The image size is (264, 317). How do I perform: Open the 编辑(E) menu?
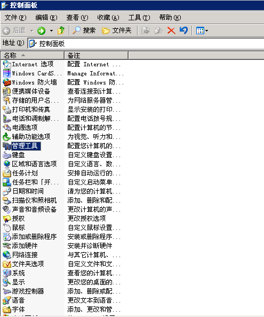[x=46, y=18]
